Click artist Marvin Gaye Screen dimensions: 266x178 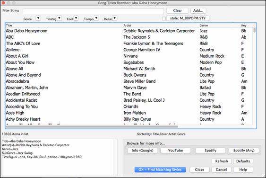(135, 88)
